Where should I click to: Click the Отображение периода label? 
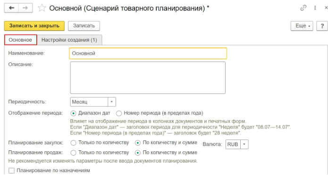[x=35, y=113]
